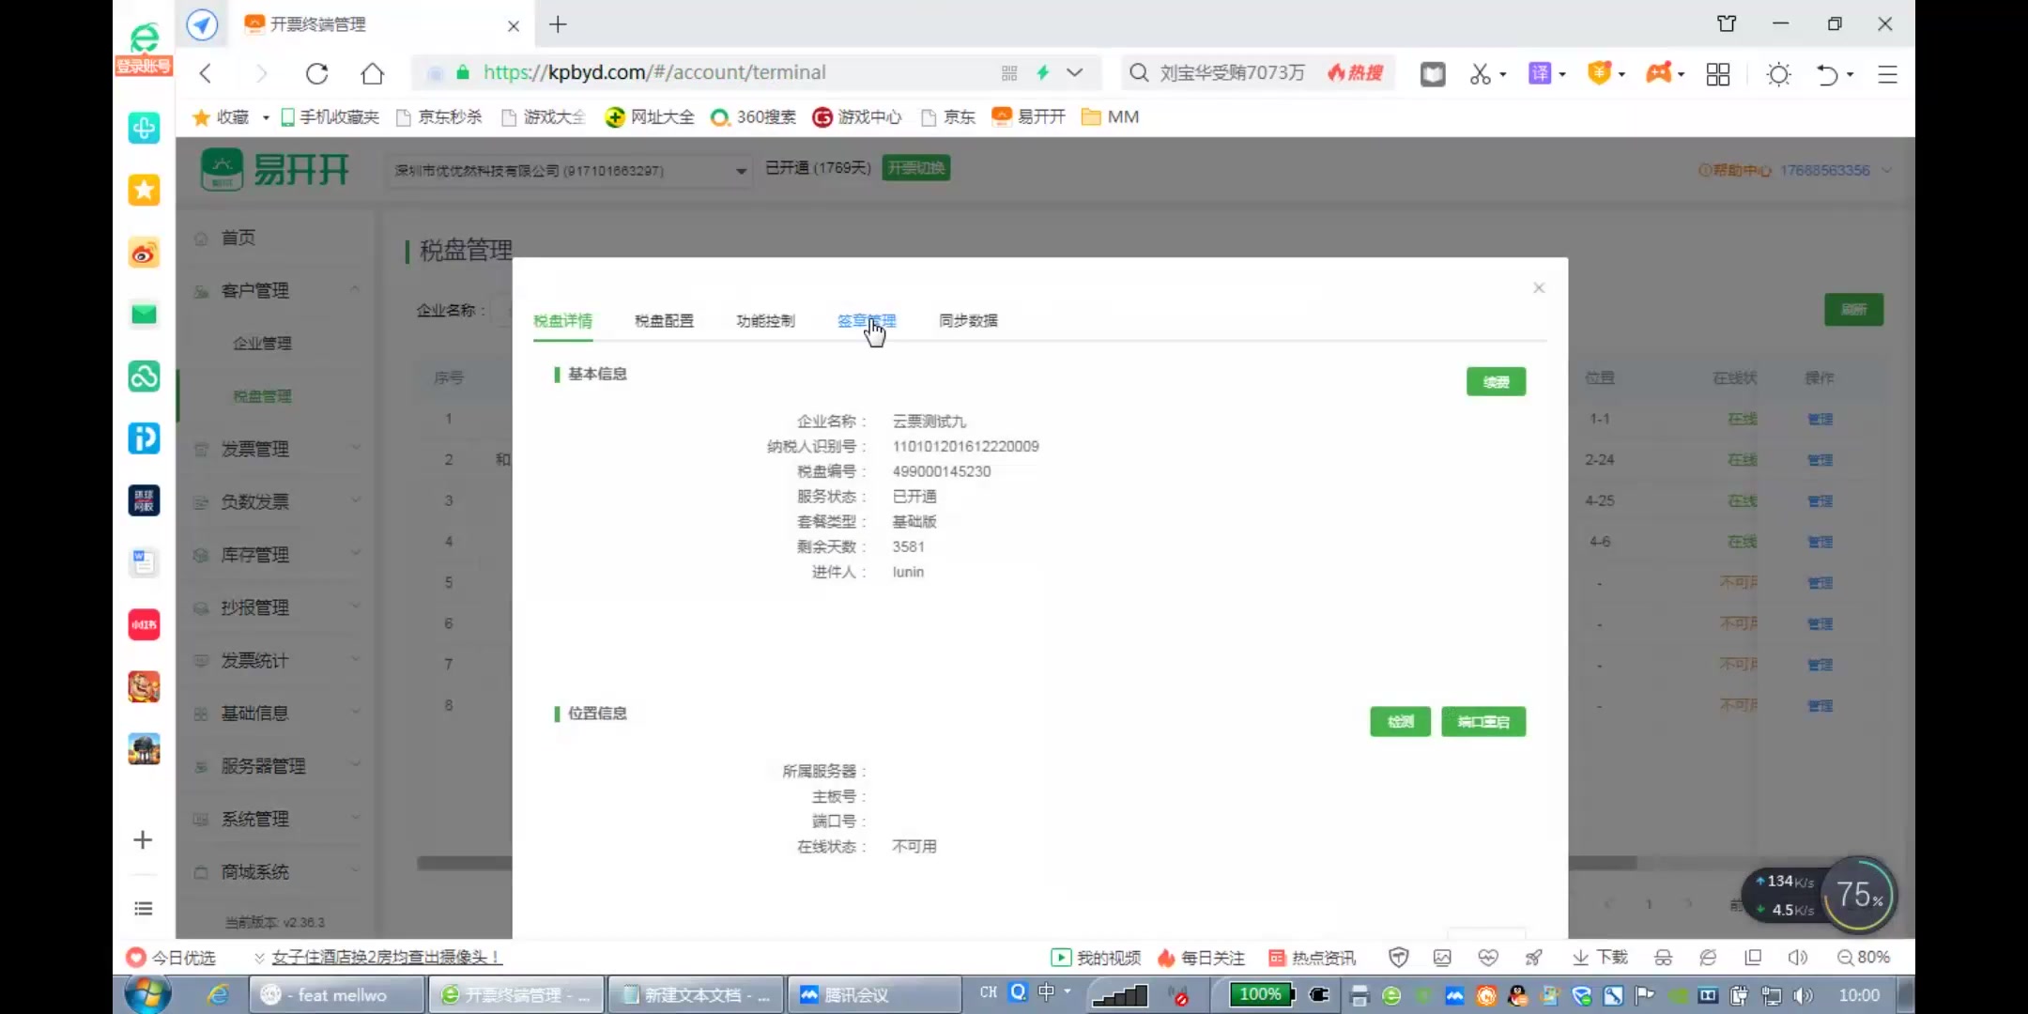2028x1014 pixels.
Task: Select the 税盘详情 tab
Action: coord(562,320)
